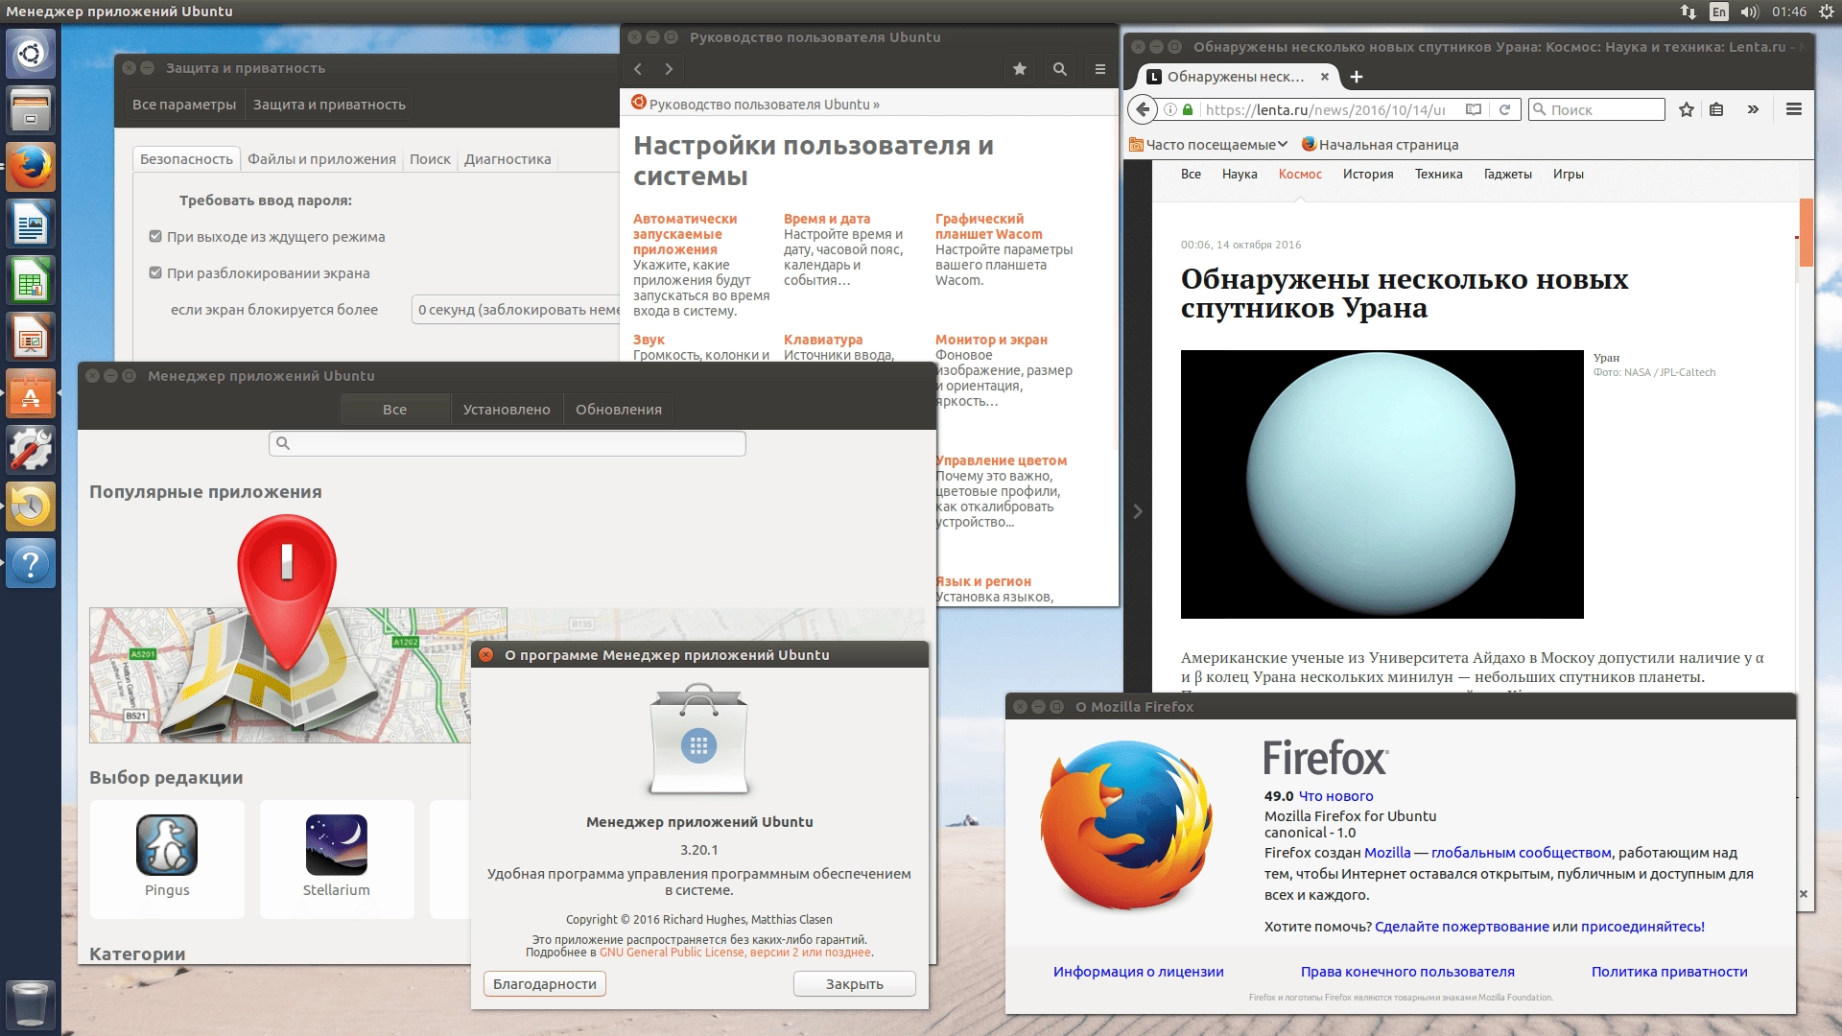Open network indicator in top panel

(x=1688, y=12)
